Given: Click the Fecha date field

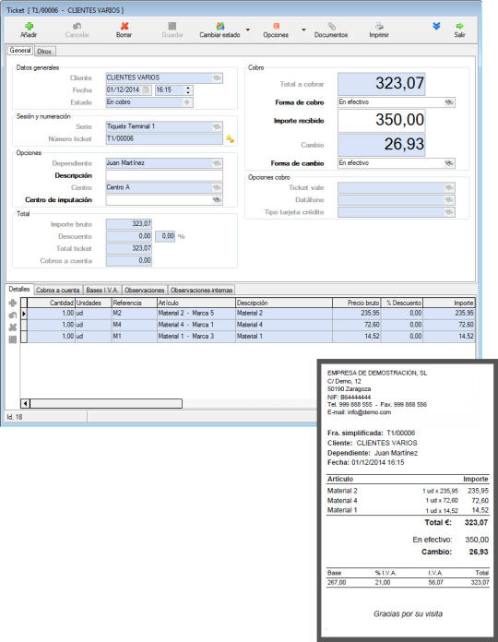Looking at the screenshot, I should (x=128, y=89).
